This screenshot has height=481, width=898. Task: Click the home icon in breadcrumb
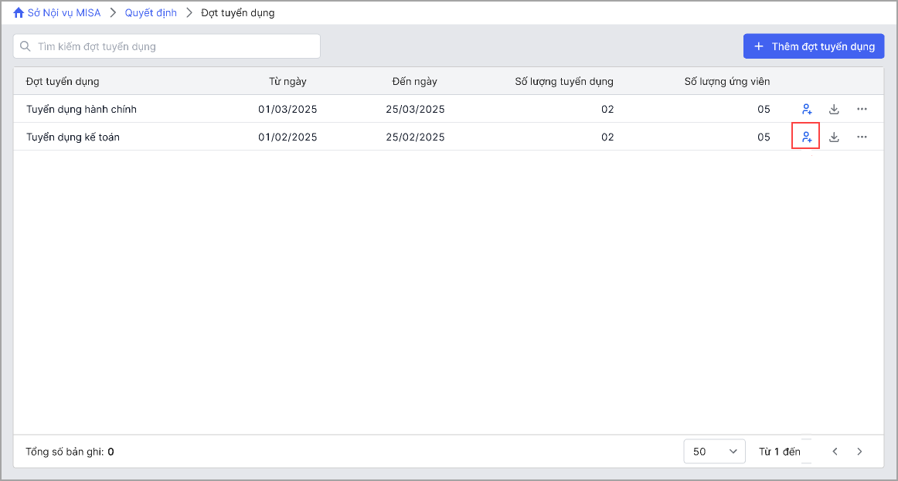(19, 12)
